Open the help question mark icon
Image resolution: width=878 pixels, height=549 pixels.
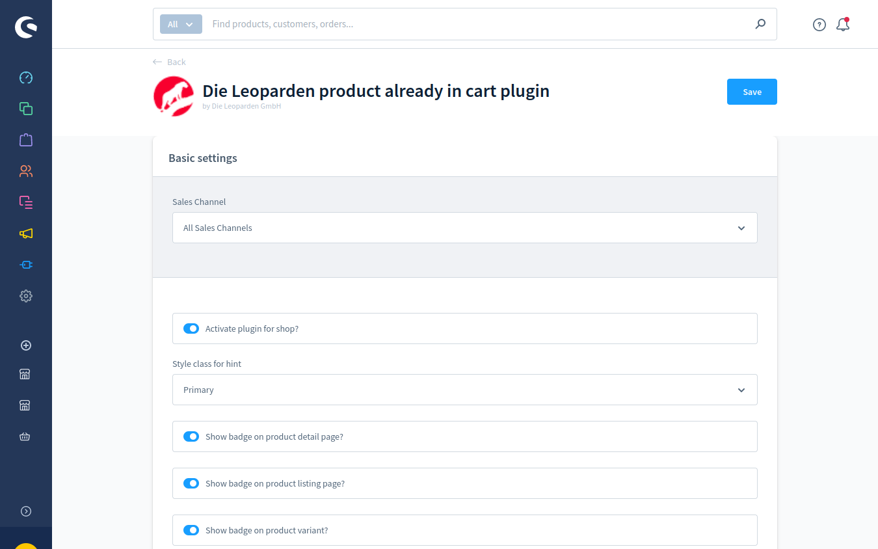coord(819,25)
